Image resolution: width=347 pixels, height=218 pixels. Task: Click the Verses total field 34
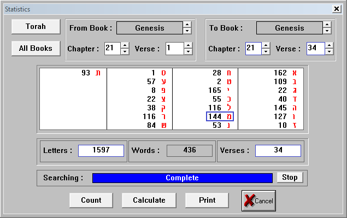click(x=278, y=150)
